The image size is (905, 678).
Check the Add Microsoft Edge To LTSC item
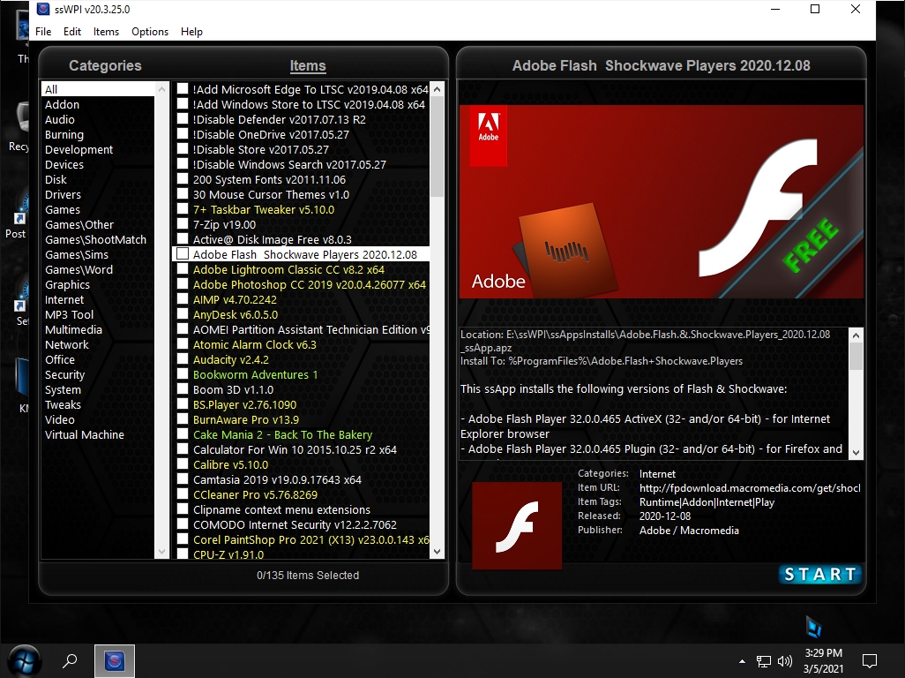(183, 89)
